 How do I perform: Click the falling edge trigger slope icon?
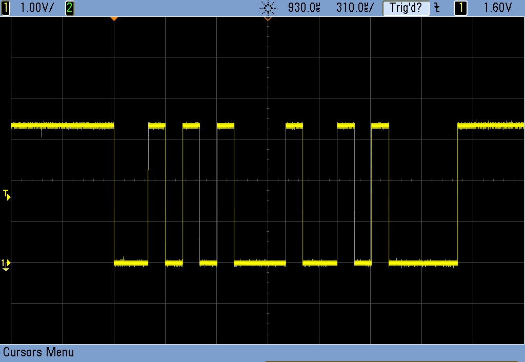point(437,8)
